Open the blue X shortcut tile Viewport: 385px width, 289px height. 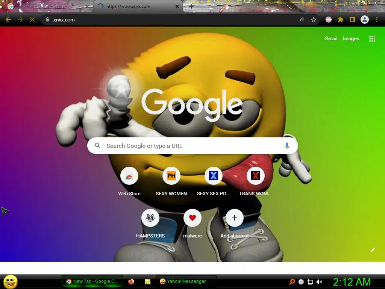[x=214, y=176]
